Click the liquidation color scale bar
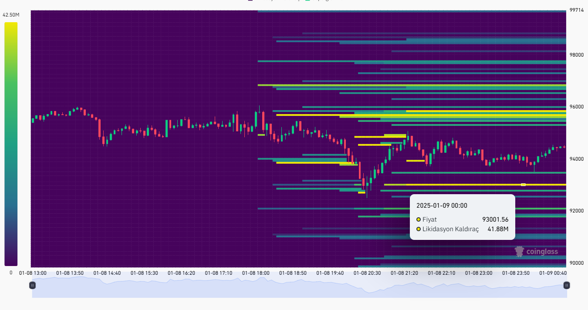The height and width of the screenshot is (310, 588). (x=11, y=144)
